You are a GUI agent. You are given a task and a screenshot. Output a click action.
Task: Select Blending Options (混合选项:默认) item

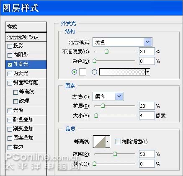26,37
